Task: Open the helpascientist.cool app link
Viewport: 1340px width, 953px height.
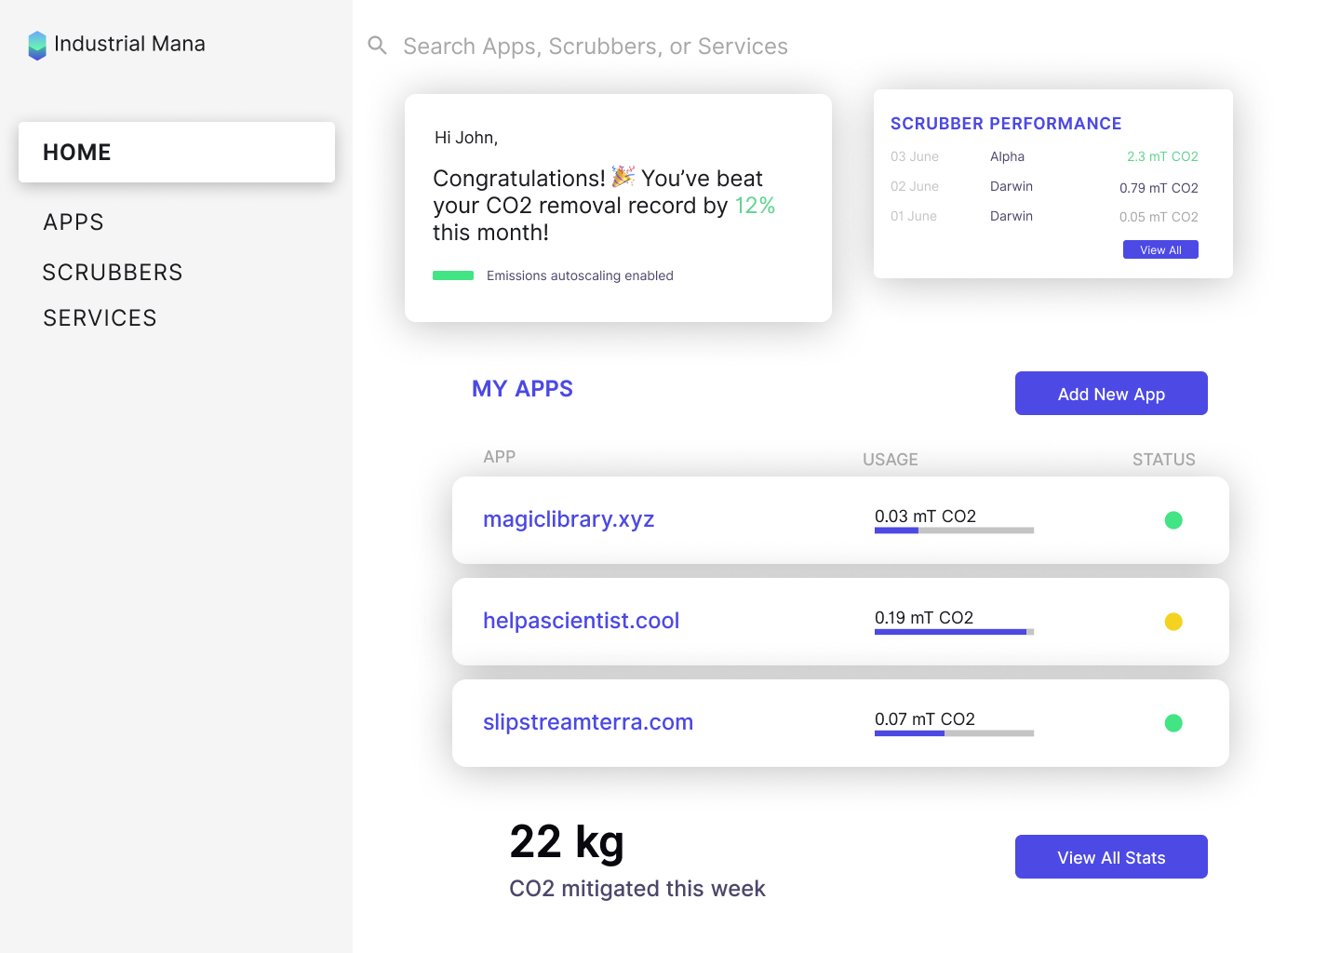Action: (581, 621)
